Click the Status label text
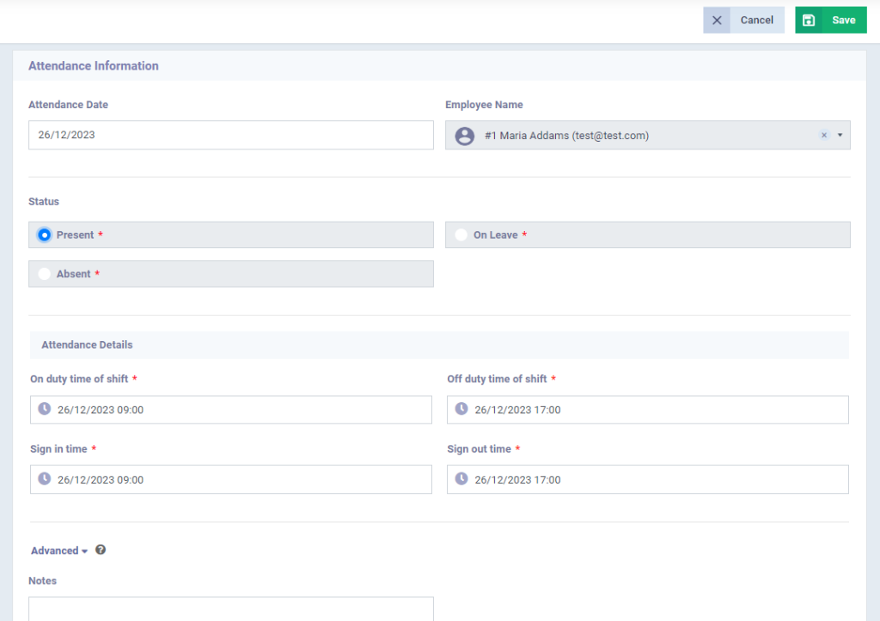This screenshot has height=621, width=880. point(44,201)
